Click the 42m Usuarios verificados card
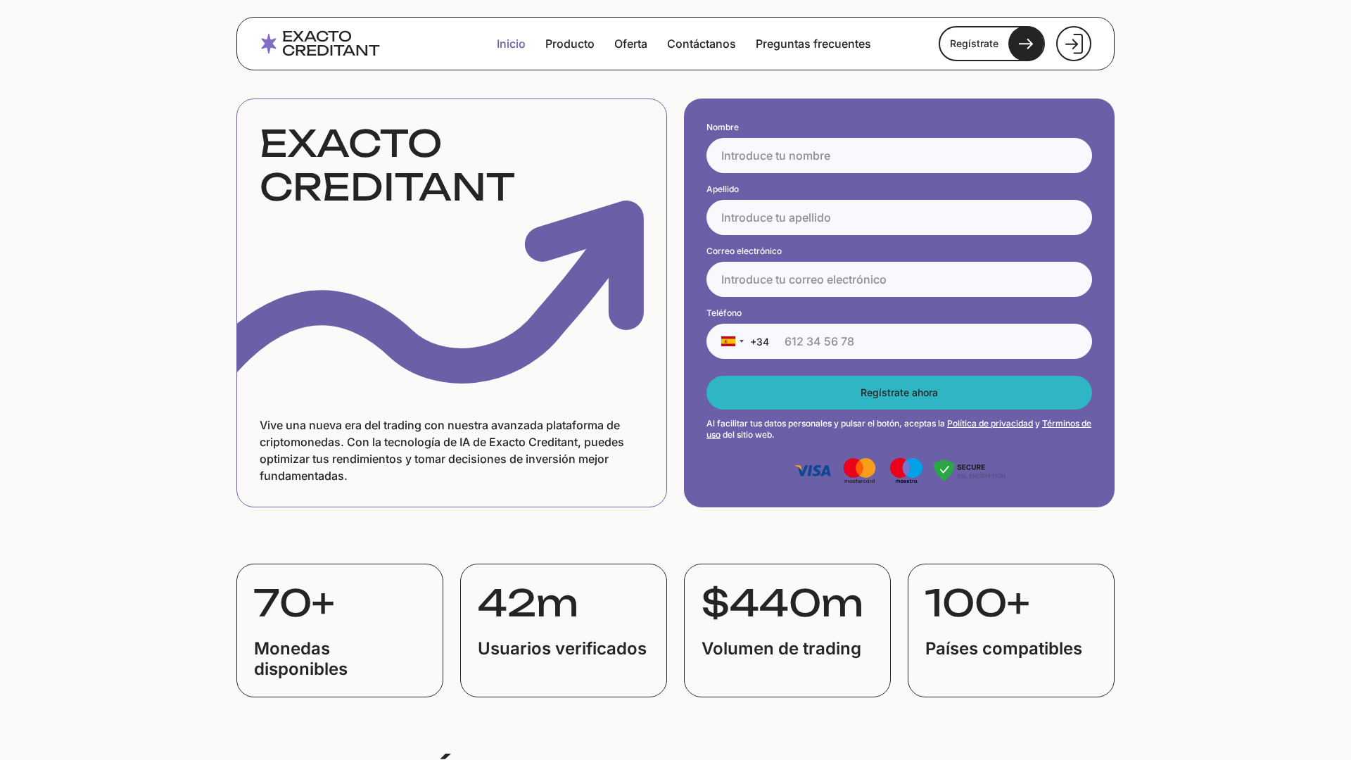1351x760 pixels. [x=564, y=631]
